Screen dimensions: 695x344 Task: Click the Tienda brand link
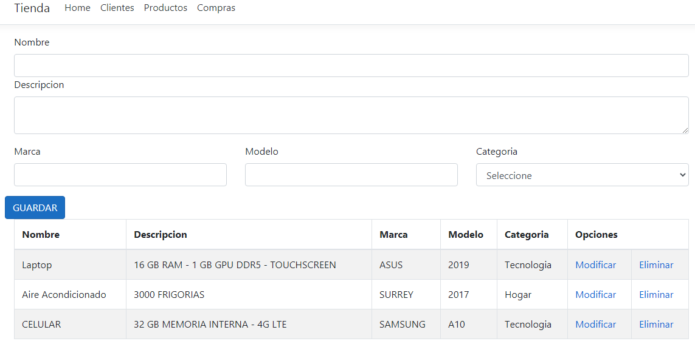(x=32, y=8)
